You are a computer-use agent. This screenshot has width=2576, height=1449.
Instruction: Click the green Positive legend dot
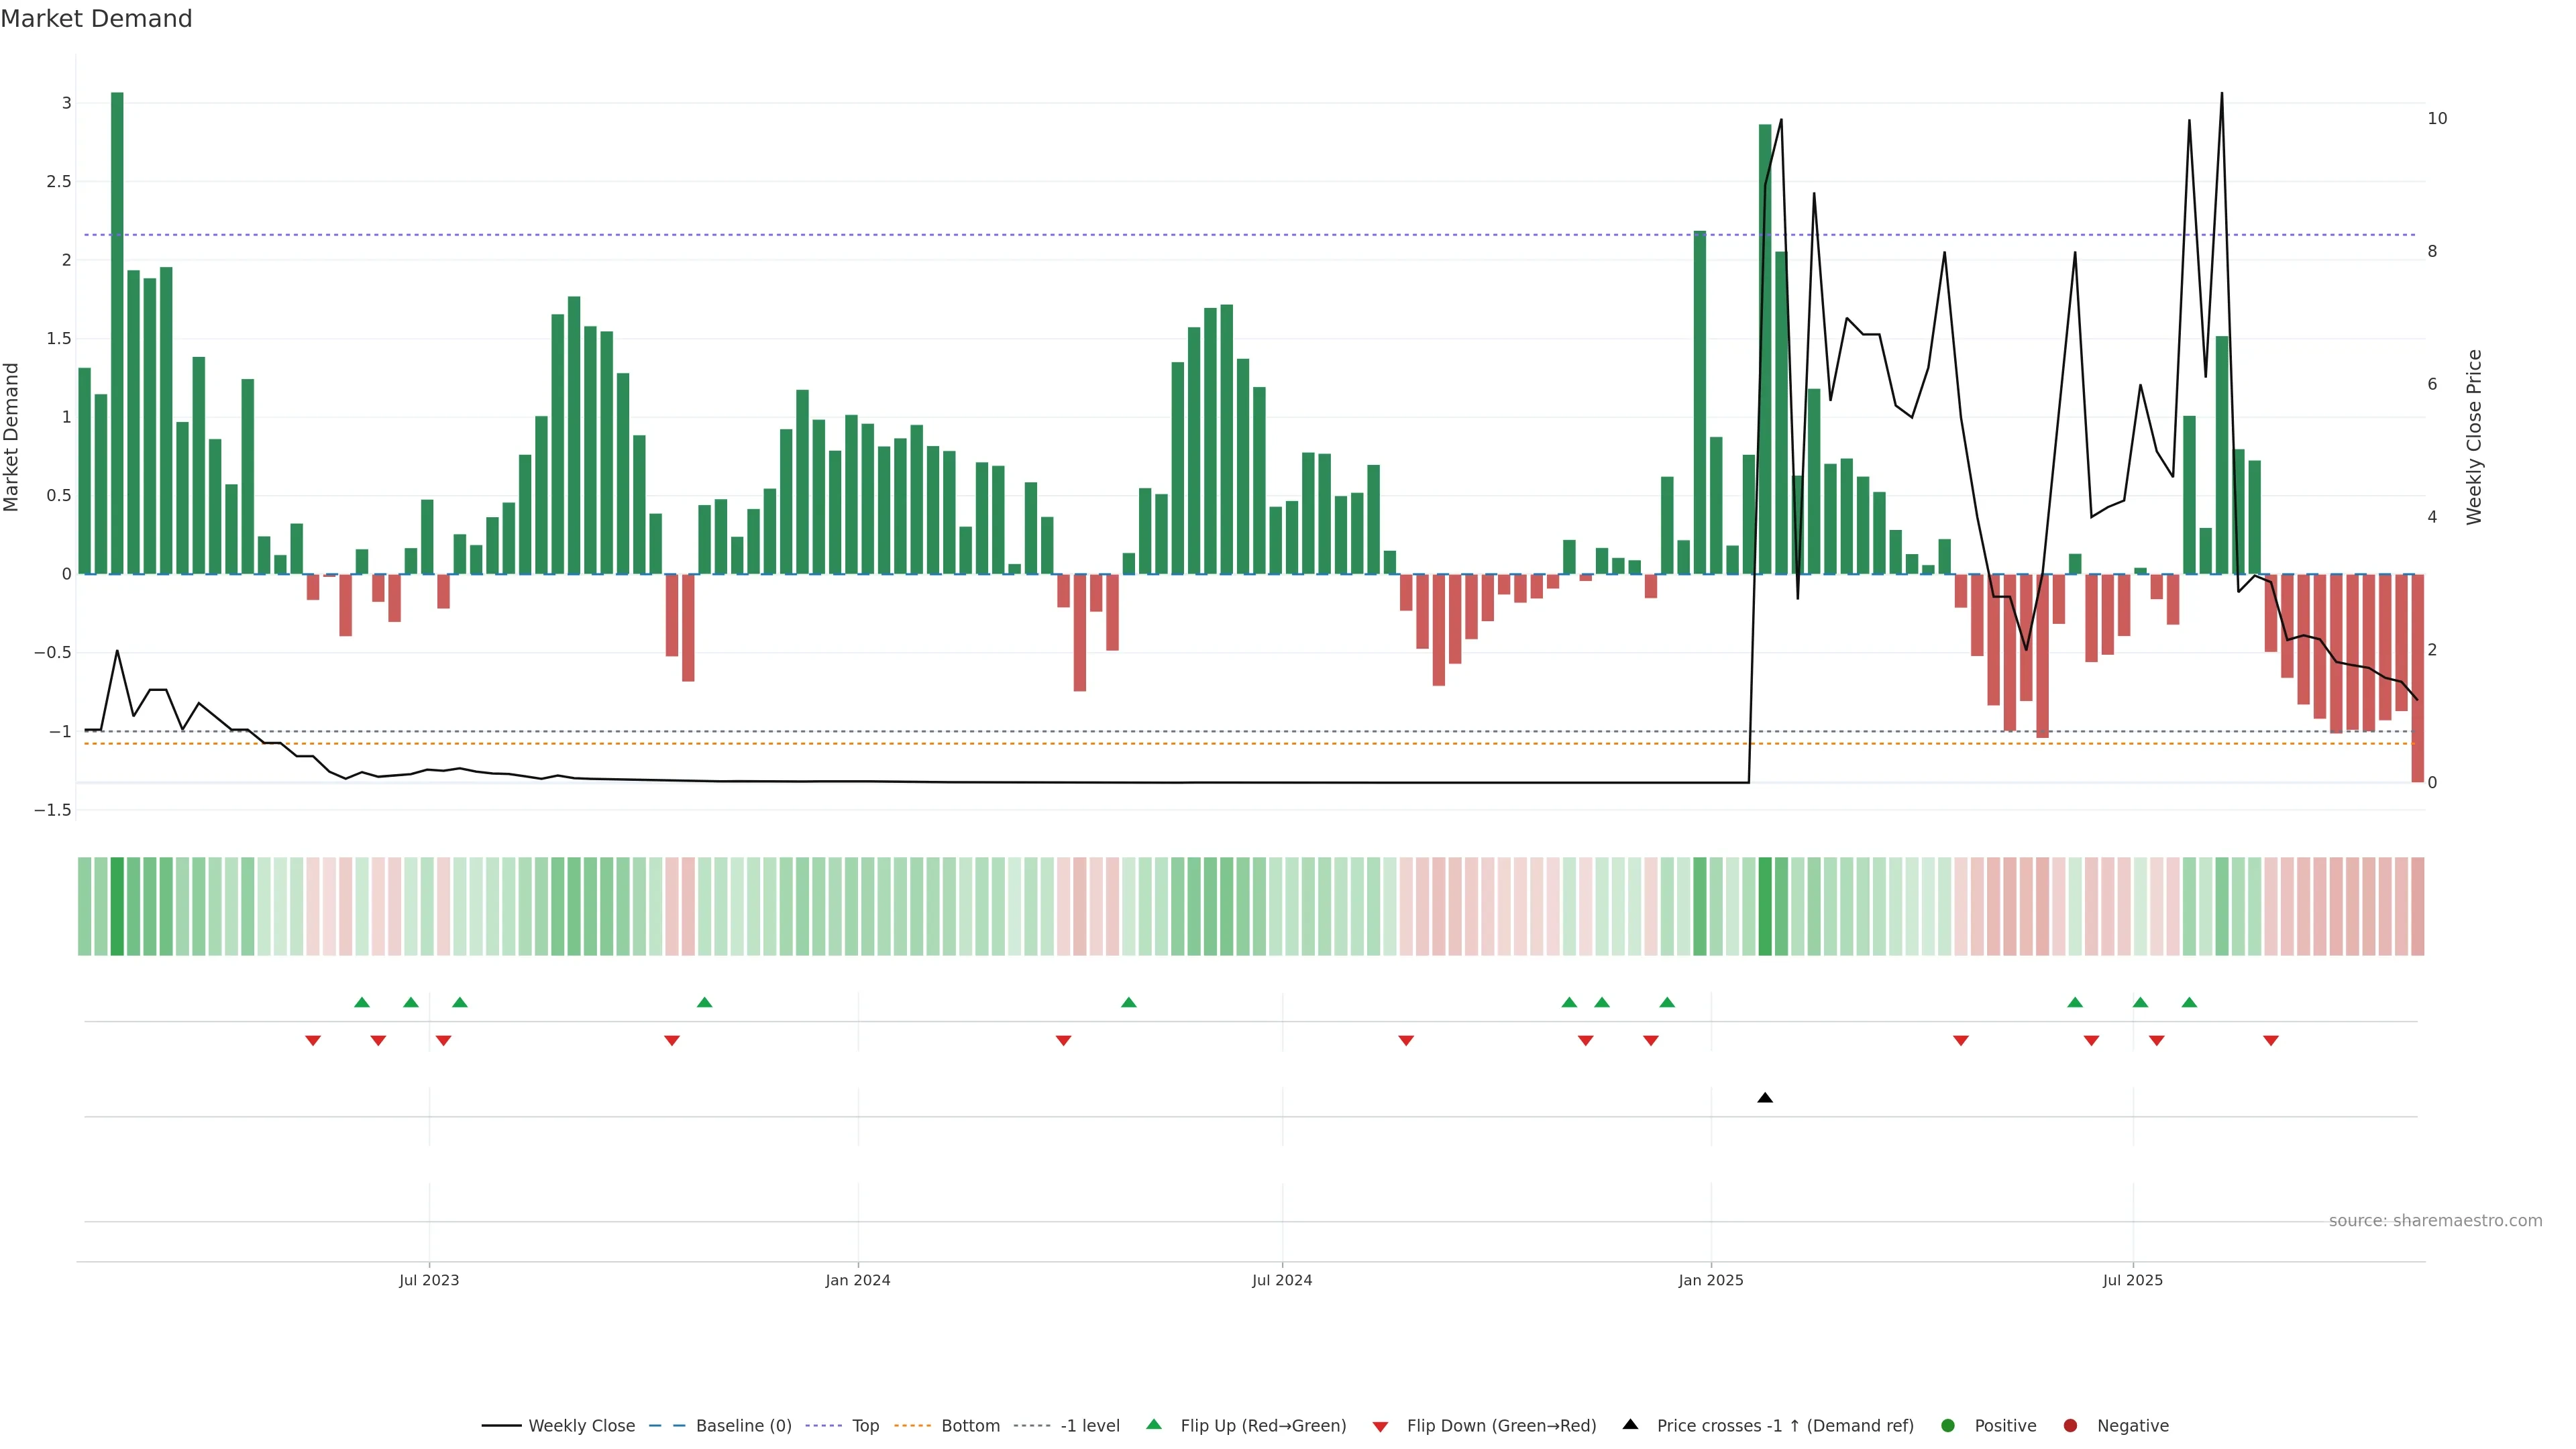coord(1947,1425)
